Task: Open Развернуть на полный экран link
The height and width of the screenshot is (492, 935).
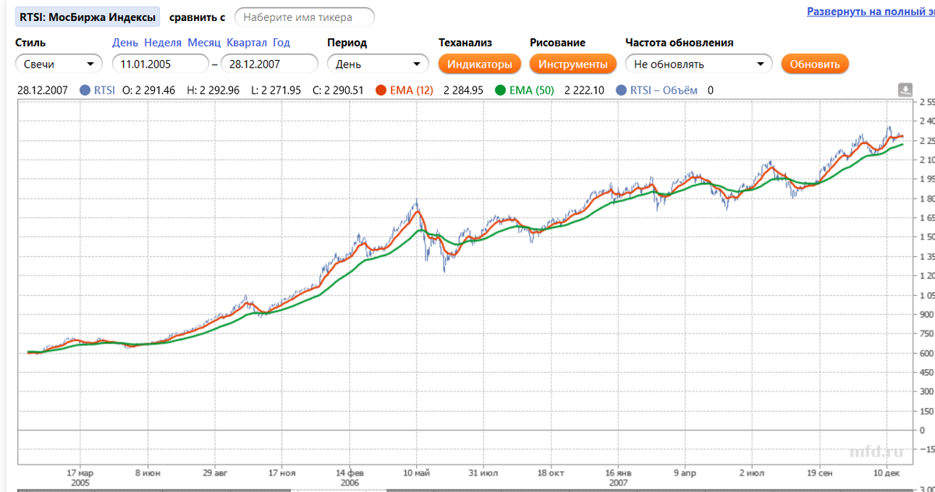Action: click(x=870, y=12)
